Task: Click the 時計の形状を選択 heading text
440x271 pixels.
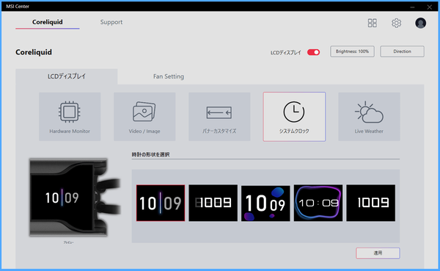Action: coord(150,155)
